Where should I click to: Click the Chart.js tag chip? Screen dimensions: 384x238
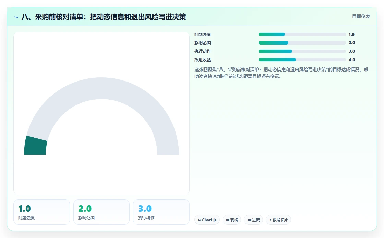(x=207, y=220)
